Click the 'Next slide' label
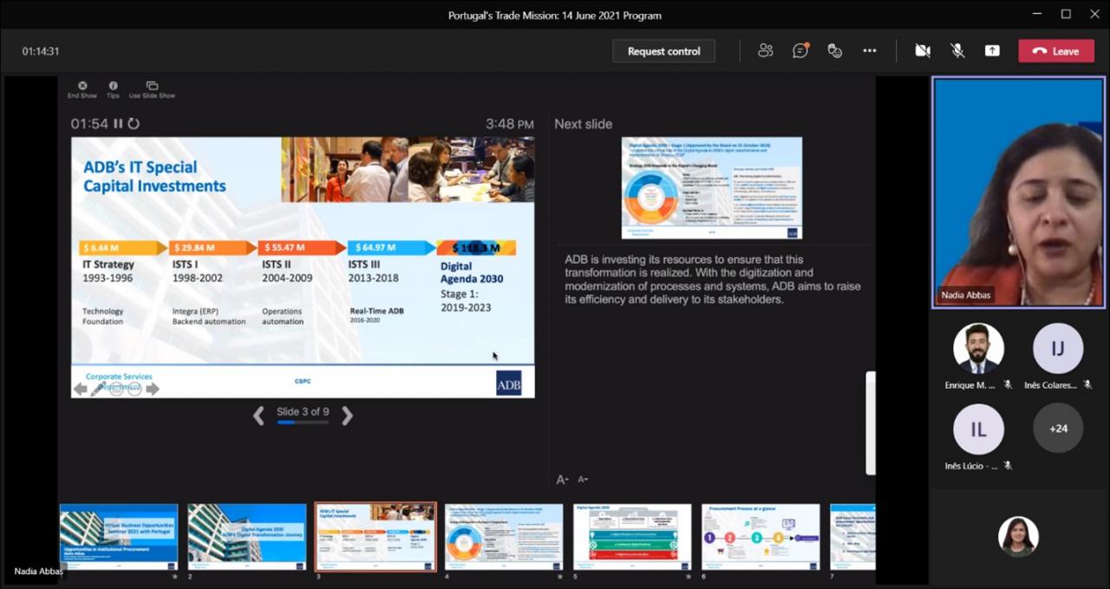The width and height of the screenshot is (1110, 589). pos(583,124)
